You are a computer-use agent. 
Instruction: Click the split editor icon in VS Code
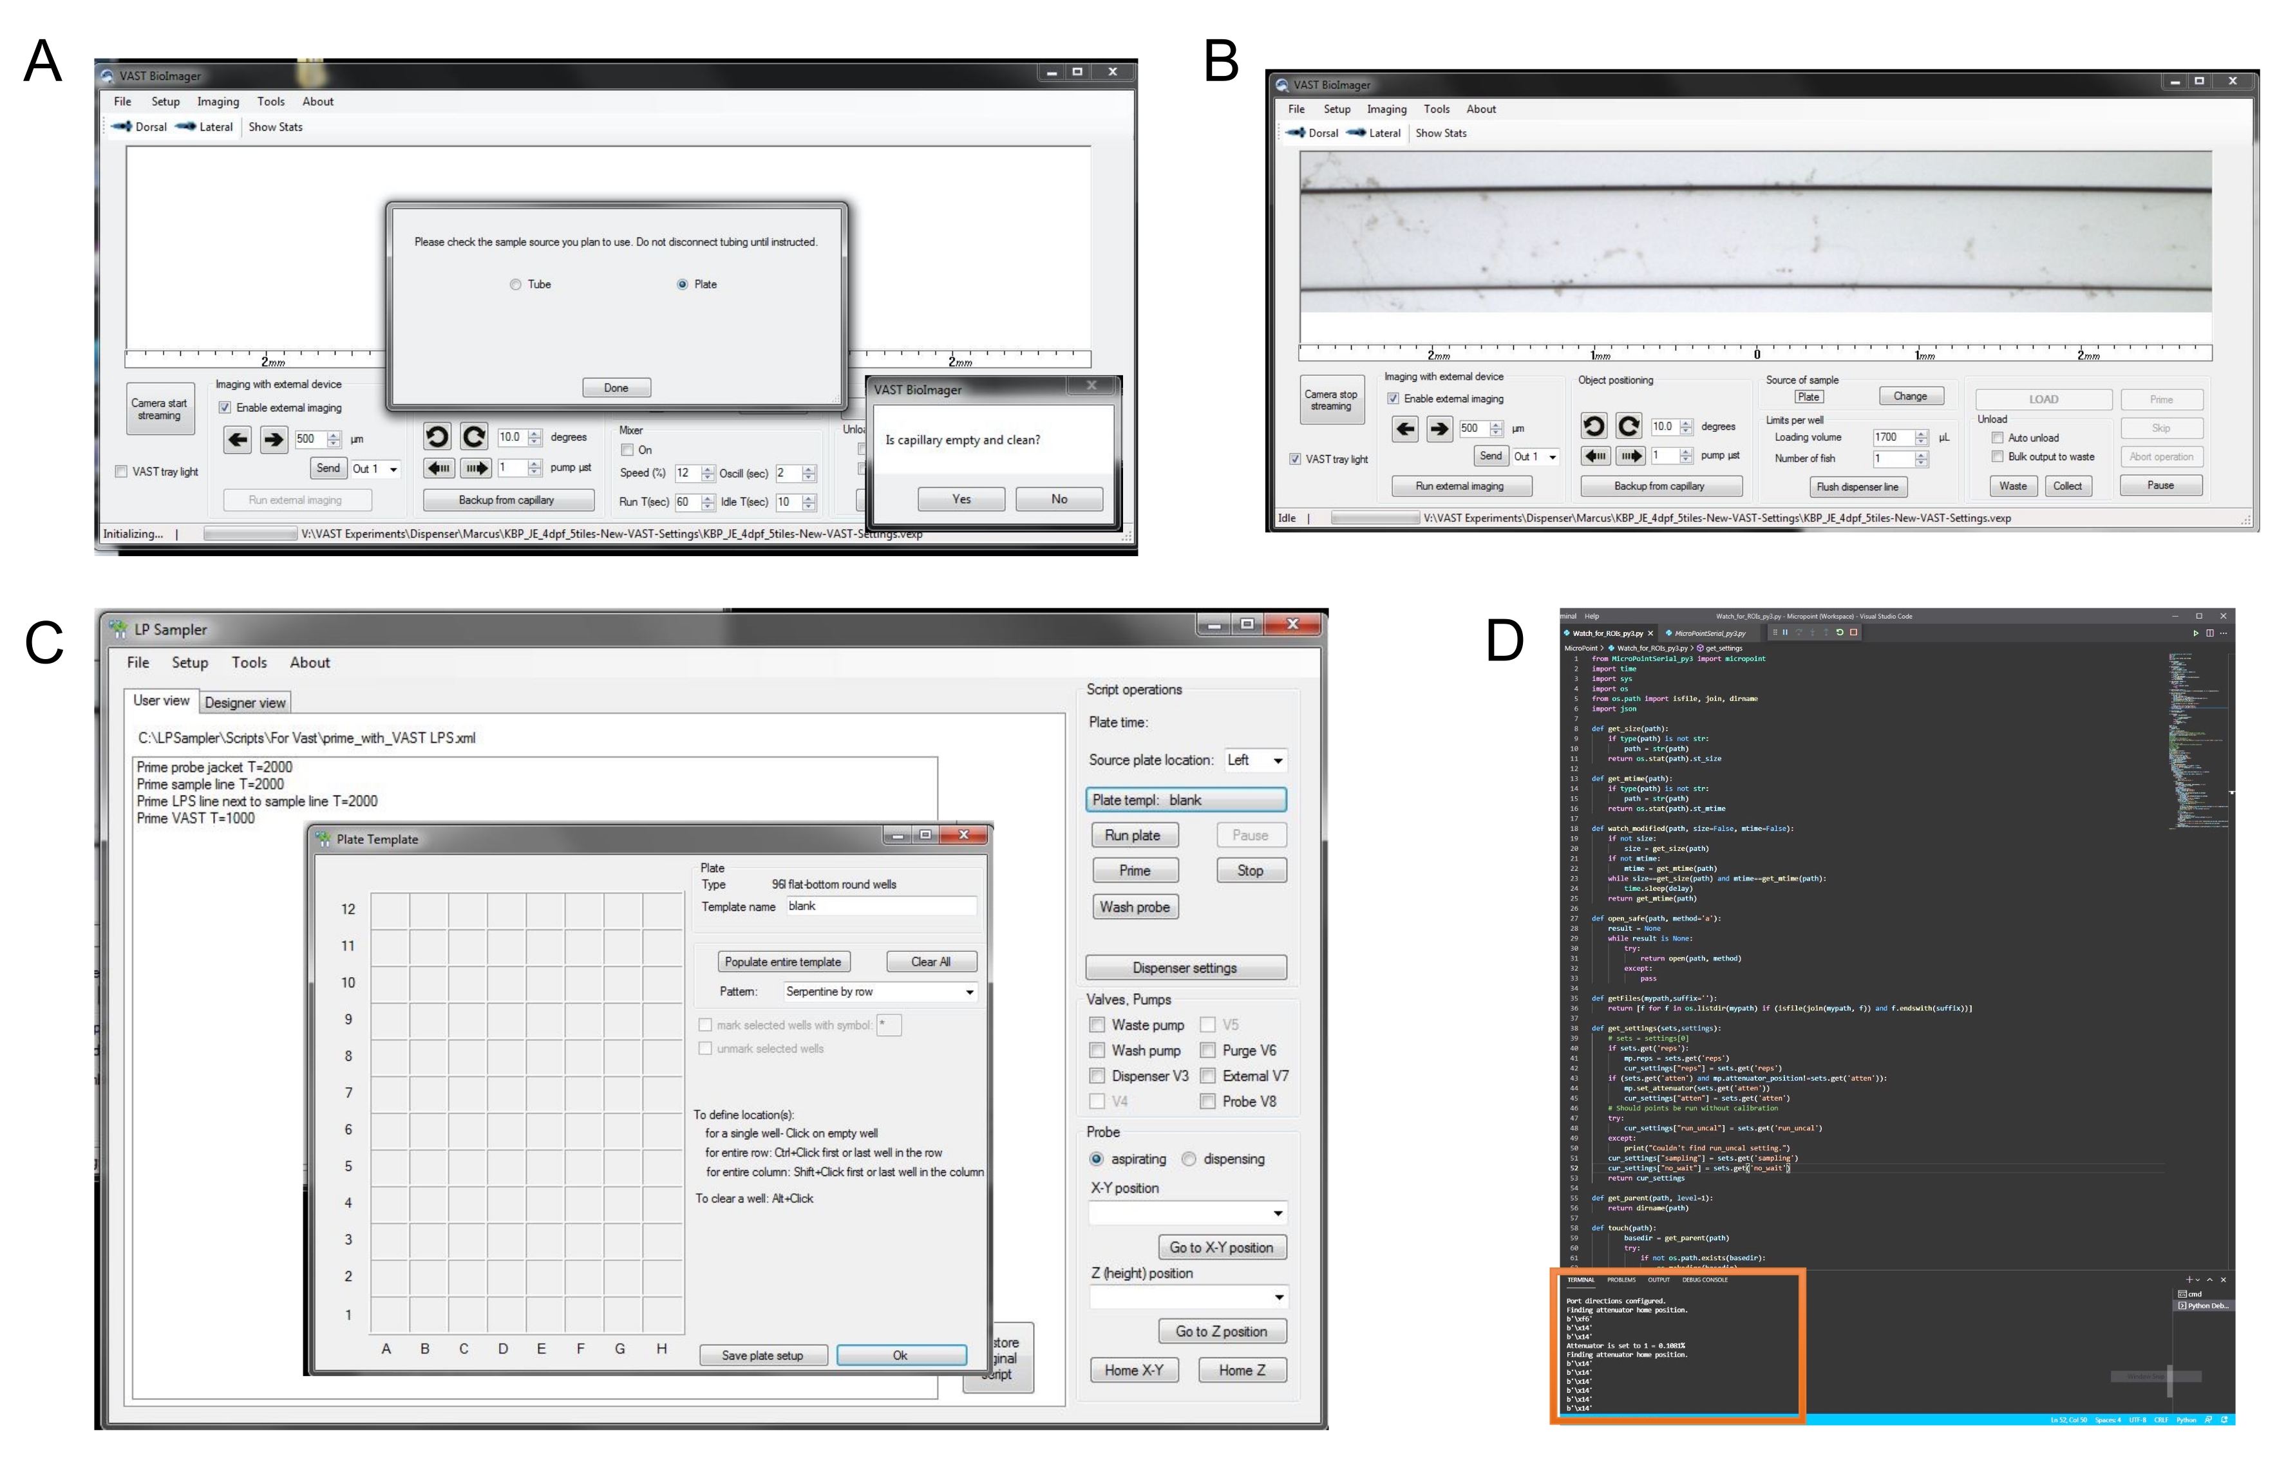pyautogui.click(x=2210, y=633)
